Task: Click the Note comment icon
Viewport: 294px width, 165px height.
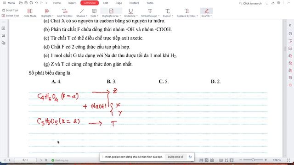Action: (x=94, y=11)
